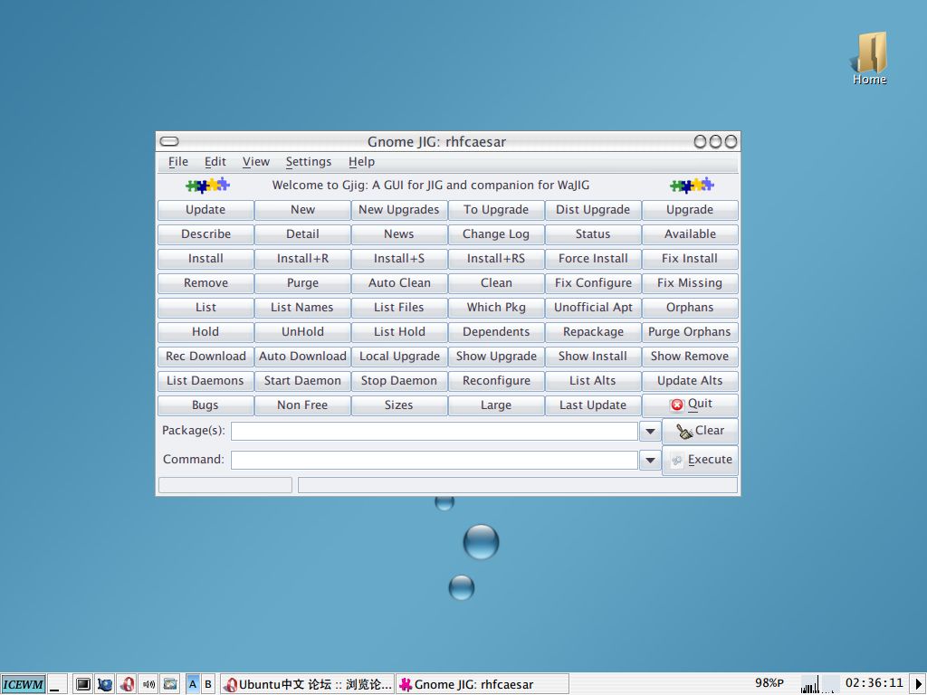Image resolution: width=927 pixels, height=695 pixels.
Task: Launch the terminal from the taskbar
Action: (83, 684)
